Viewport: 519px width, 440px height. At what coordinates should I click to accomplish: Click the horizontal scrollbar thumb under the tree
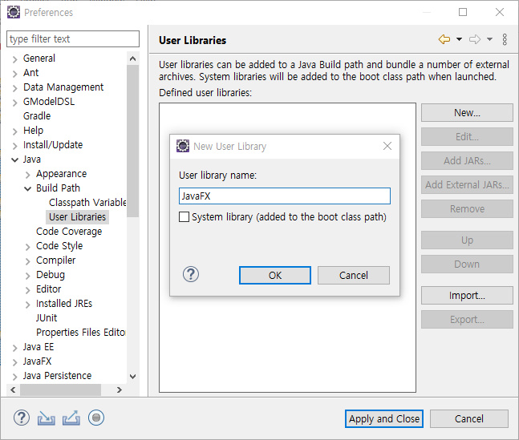[x=61, y=390]
